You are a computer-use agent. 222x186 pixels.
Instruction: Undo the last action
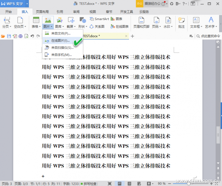(32, 36)
